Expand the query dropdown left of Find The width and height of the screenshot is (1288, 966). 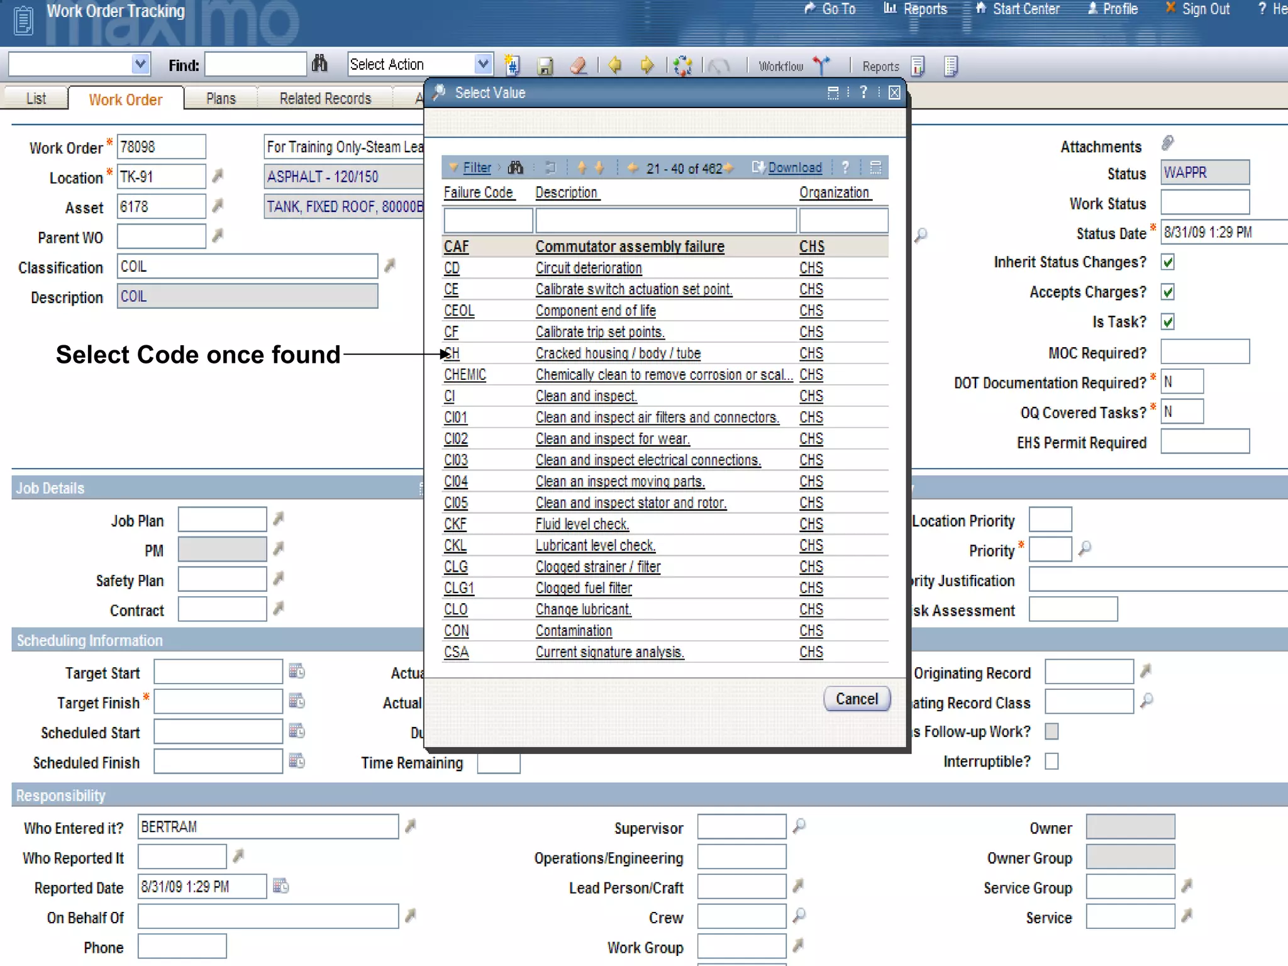click(x=140, y=64)
